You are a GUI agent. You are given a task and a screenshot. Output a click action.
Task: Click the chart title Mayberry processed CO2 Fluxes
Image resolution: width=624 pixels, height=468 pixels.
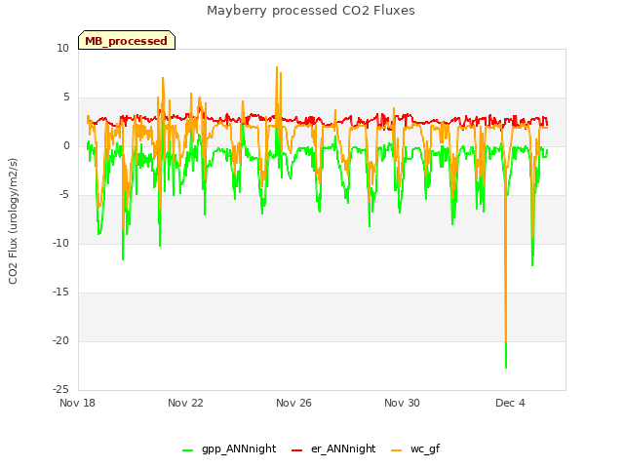tap(311, 11)
